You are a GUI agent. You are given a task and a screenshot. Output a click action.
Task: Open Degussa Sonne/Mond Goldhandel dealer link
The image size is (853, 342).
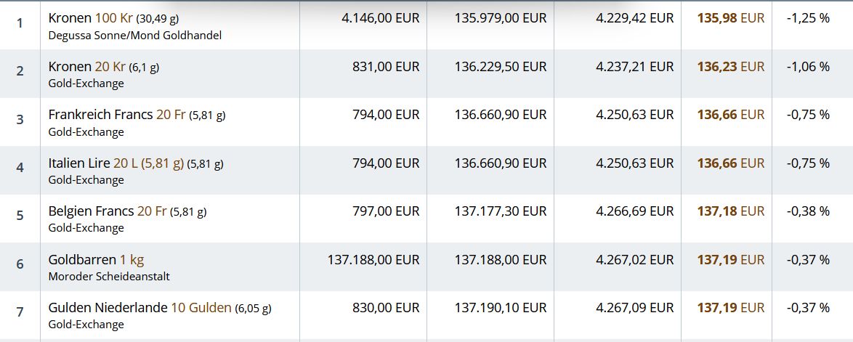point(135,36)
